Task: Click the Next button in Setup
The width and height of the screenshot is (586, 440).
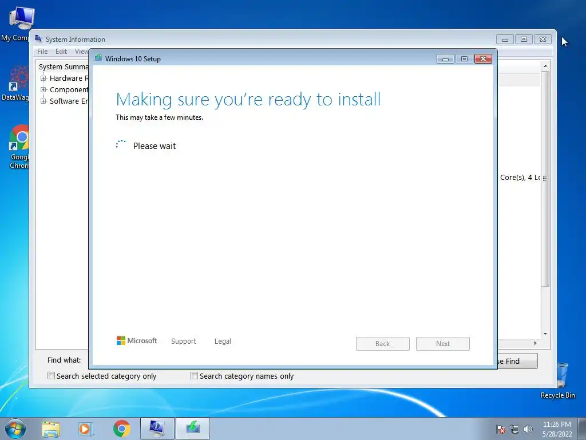Action: click(x=443, y=344)
